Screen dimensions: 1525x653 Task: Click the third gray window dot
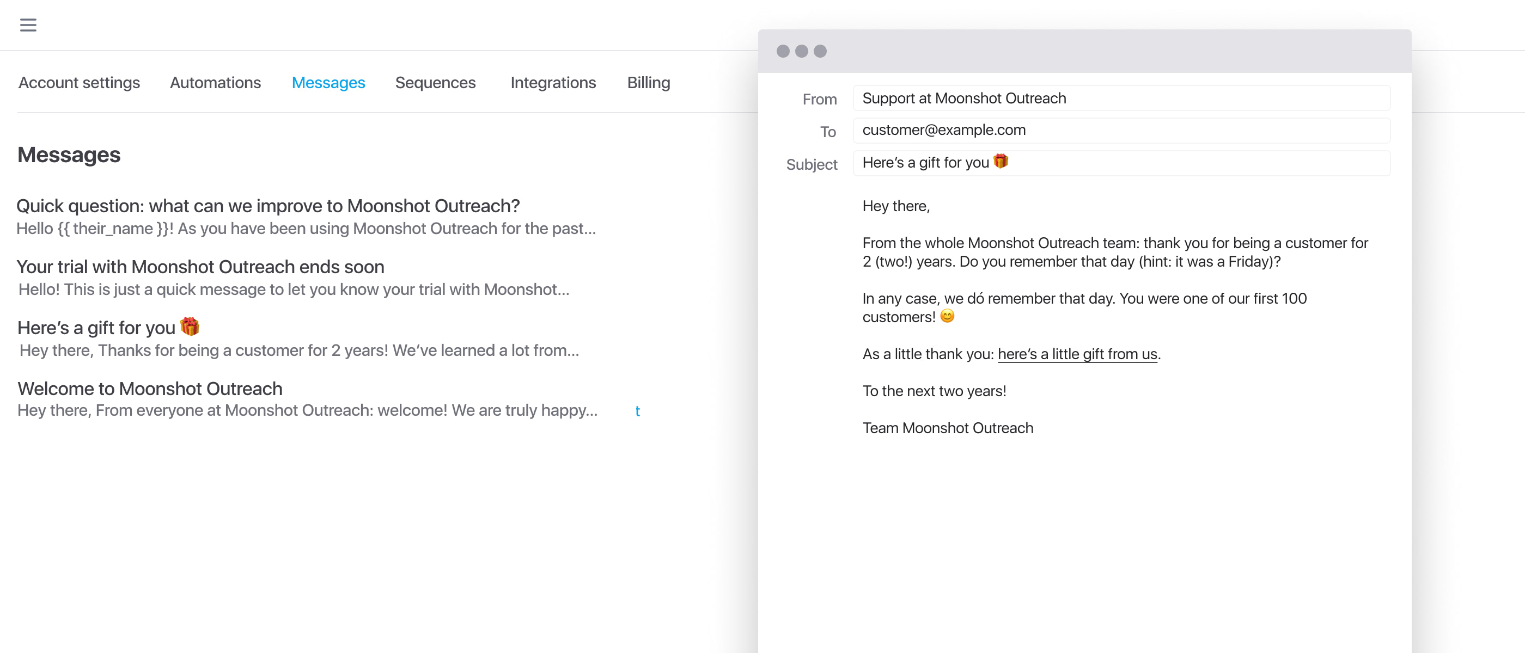pos(820,52)
